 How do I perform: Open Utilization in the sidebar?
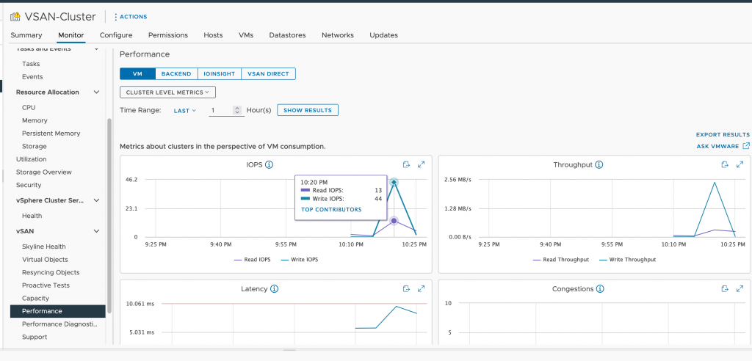[x=31, y=159]
